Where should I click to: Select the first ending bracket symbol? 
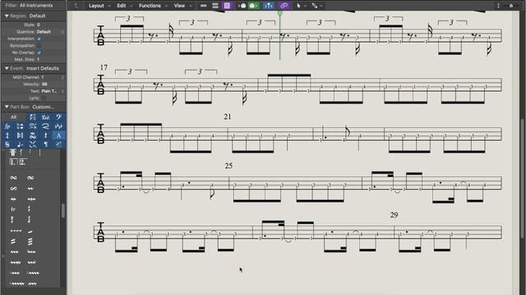(13, 162)
